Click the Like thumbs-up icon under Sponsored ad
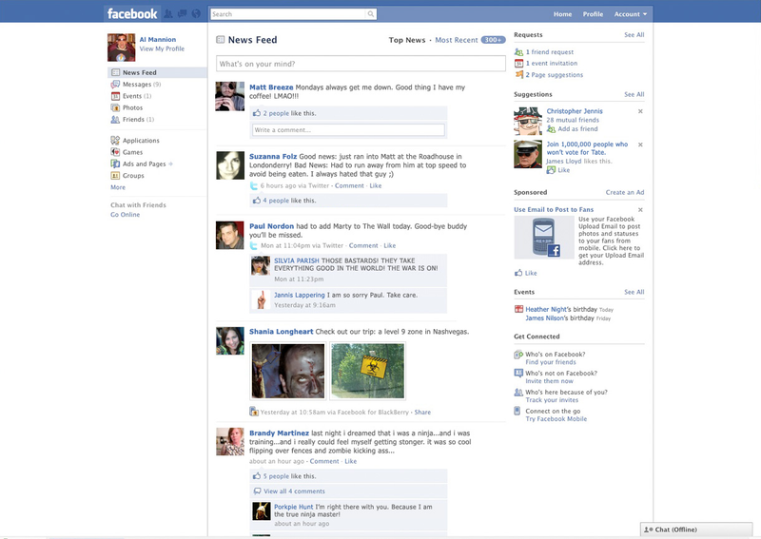The height and width of the screenshot is (539, 761). point(518,273)
